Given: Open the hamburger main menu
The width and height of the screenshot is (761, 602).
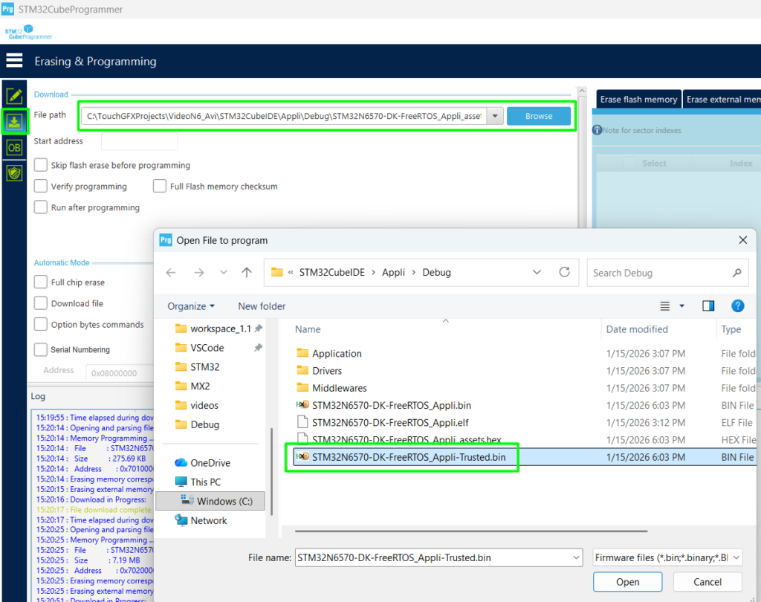Looking at the screenshot, I should pos(14,61).
